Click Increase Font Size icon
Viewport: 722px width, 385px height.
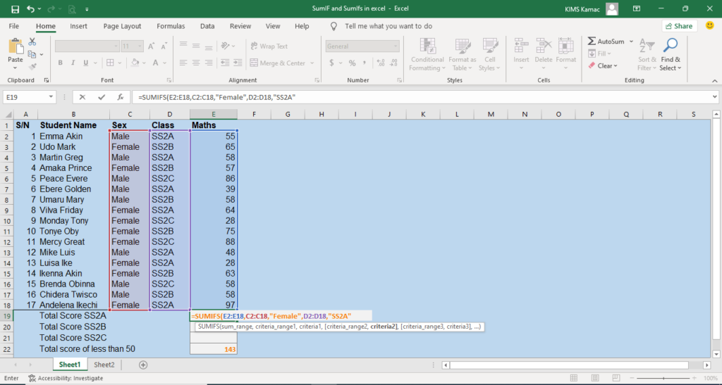[151, 46]
